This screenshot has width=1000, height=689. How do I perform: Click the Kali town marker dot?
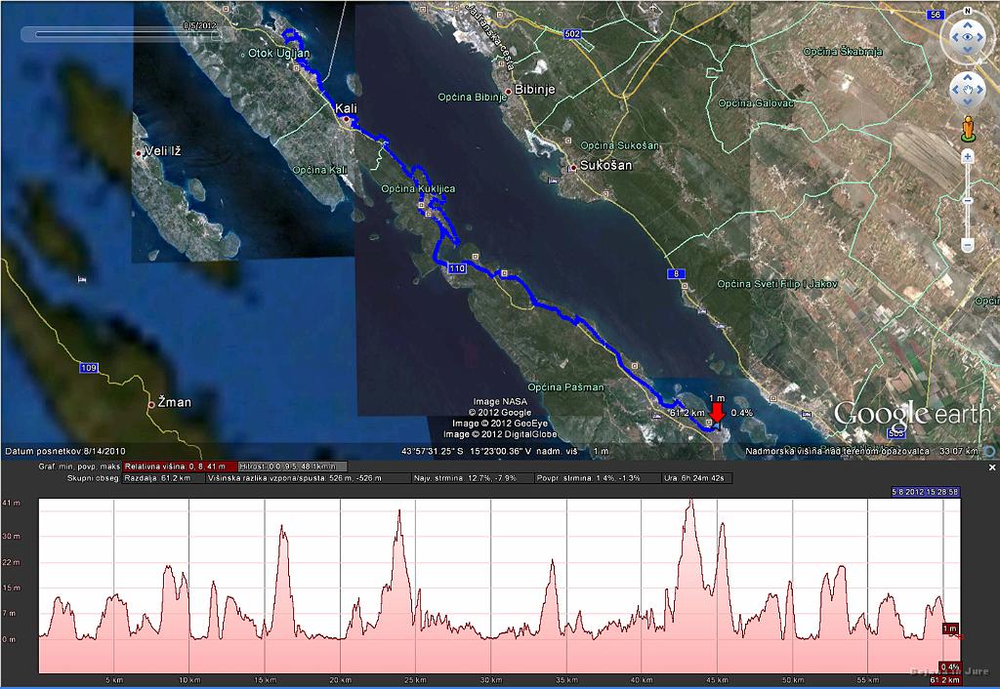point(347,119)
